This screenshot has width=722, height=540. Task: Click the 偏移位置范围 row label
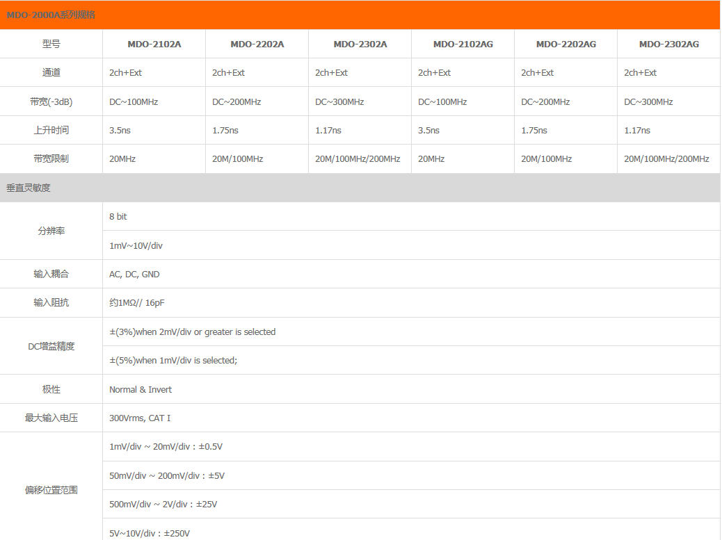coord(51,490)
